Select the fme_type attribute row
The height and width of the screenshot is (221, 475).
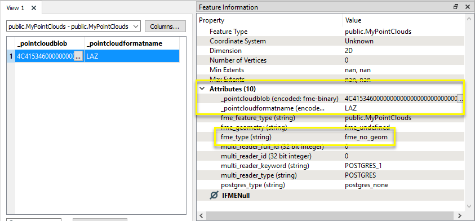click(x=331, y=137)
